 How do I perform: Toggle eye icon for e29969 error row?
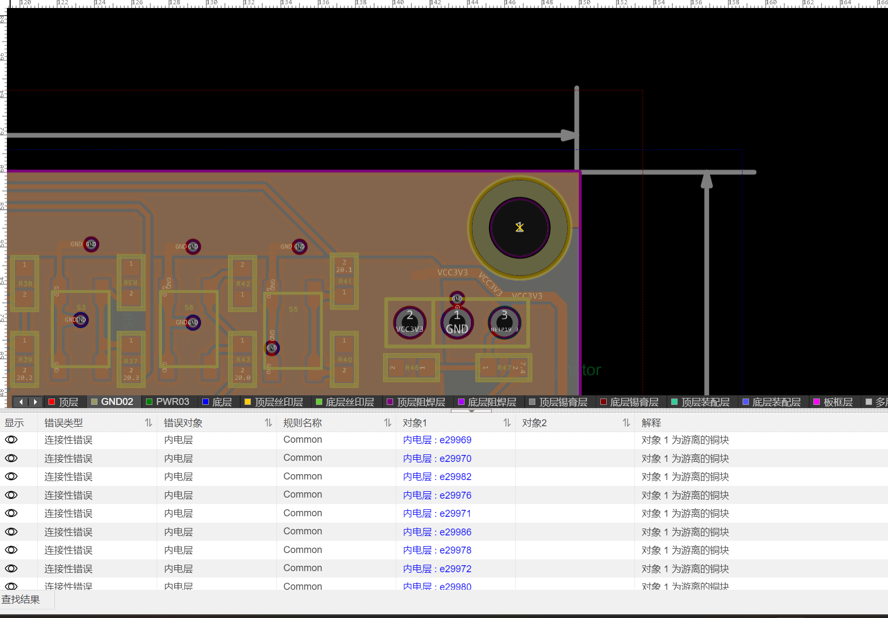[x=11, y=440]
